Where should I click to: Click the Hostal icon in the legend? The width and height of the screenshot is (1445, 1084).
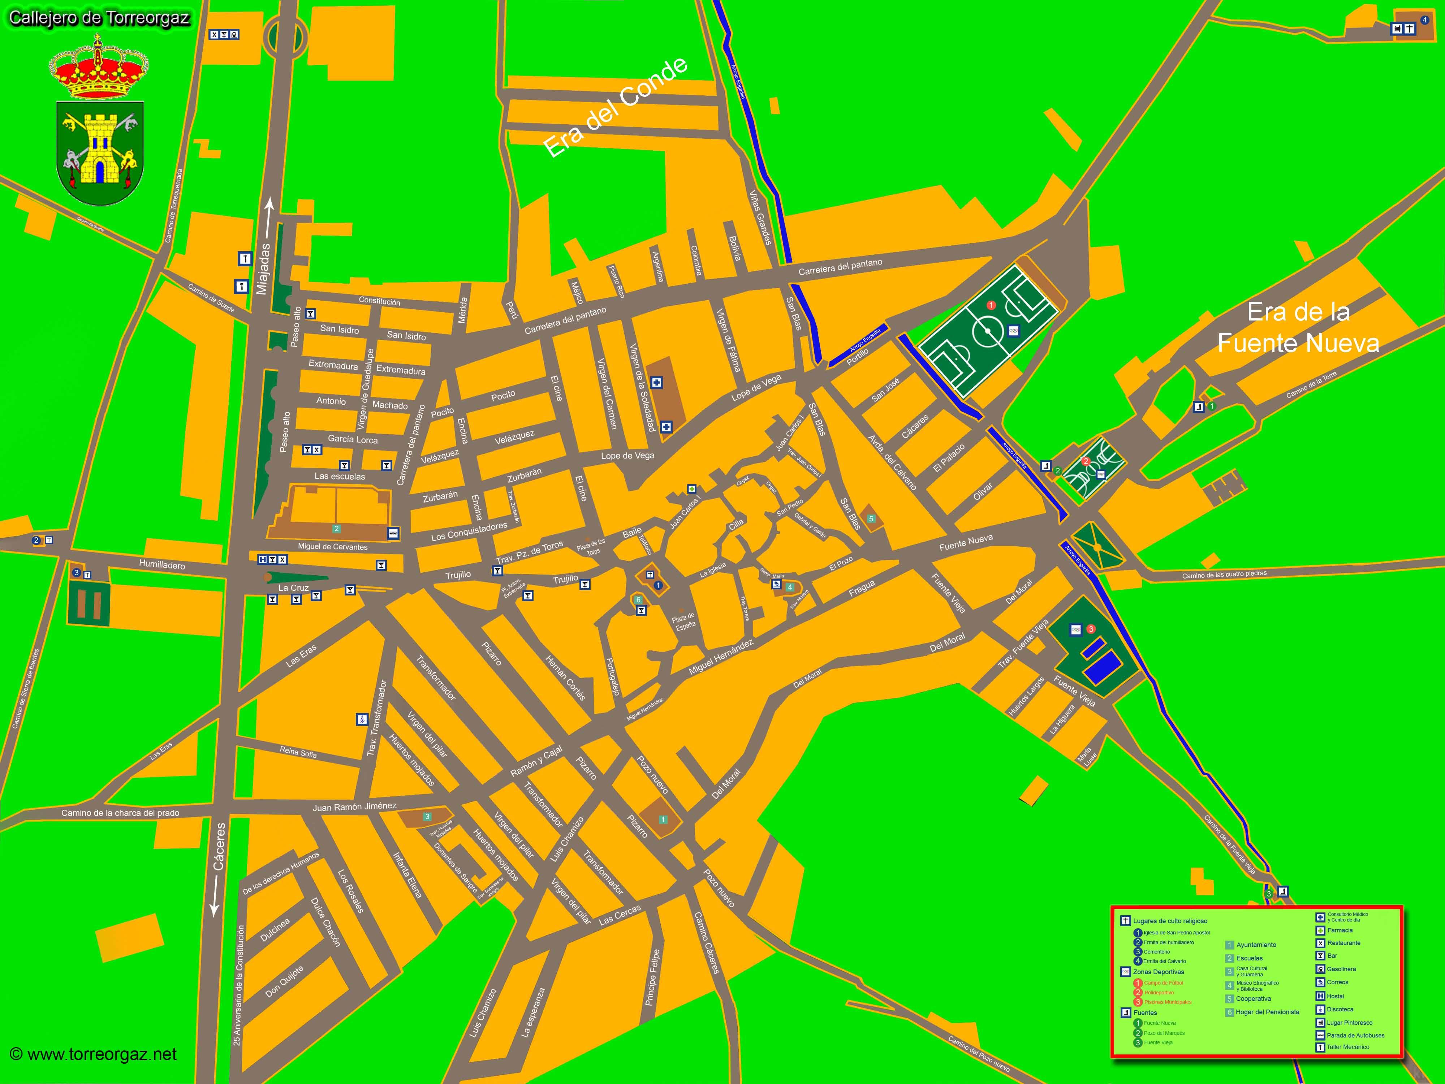click(1320, 996)
